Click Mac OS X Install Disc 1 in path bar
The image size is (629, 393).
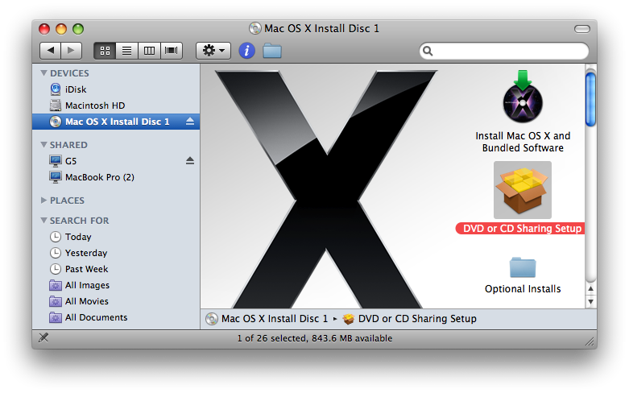267,318
